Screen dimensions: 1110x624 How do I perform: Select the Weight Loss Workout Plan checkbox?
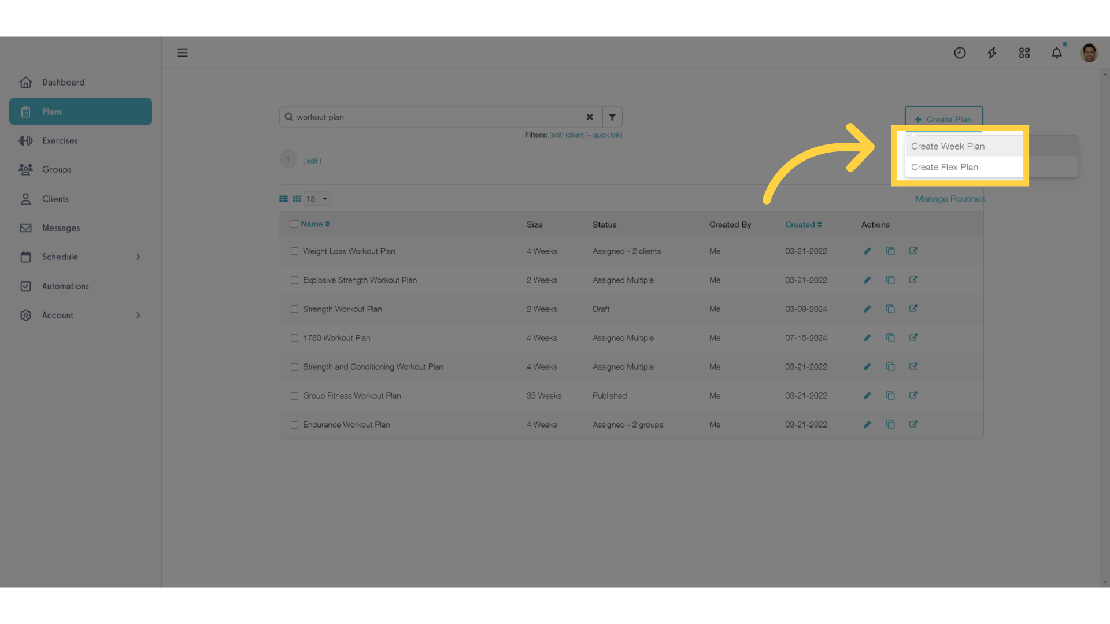click(x=294, y=251)
